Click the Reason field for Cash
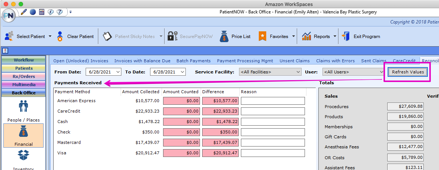Image resolution: width=439 pixels, height=170 pixels. pos(273,122)
